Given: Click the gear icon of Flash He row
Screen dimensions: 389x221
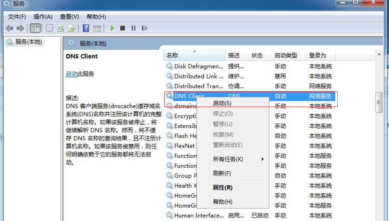Looking at the screenshot, I should 169,136.
